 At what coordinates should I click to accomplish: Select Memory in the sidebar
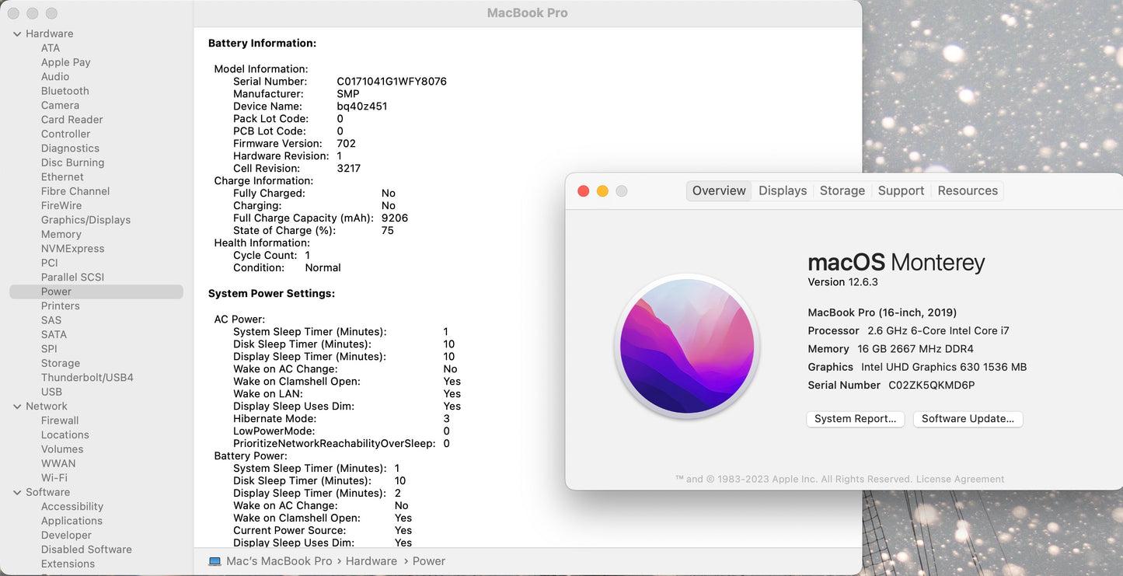coord(61,234)
